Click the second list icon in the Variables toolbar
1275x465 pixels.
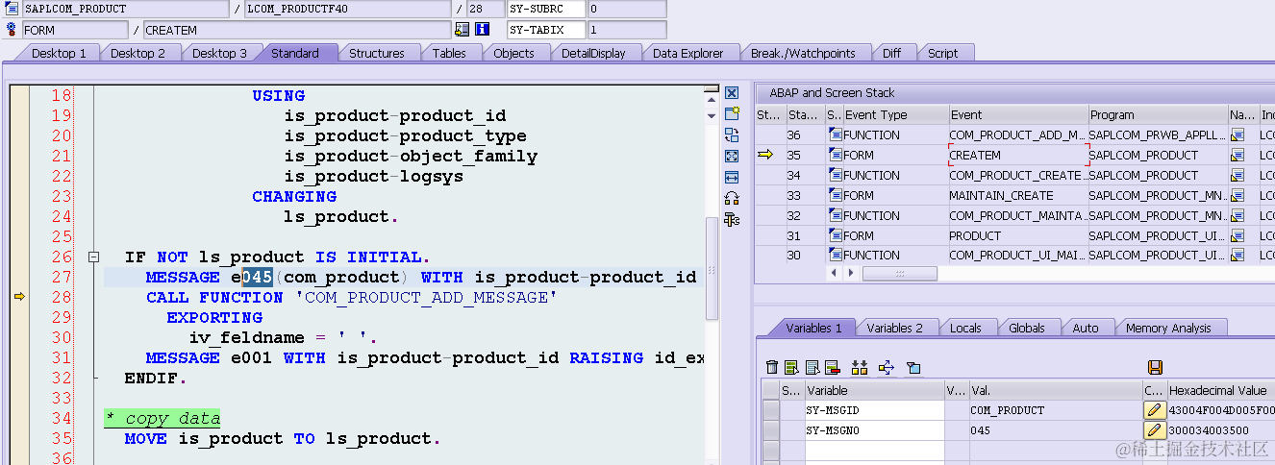812,367
